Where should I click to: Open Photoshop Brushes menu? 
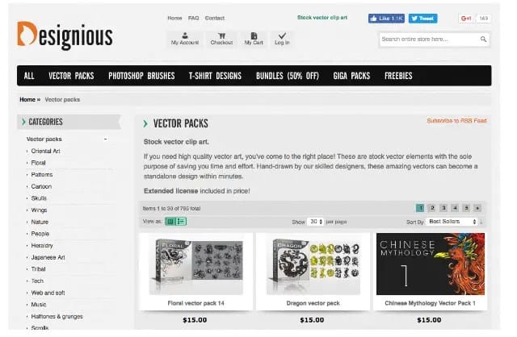[x=141, y=76]
